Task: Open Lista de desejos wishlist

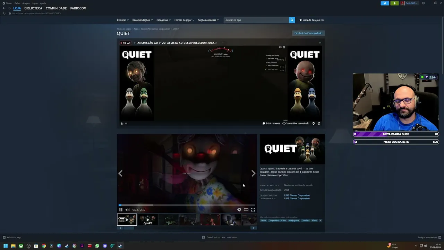Action: pos(311,20)
